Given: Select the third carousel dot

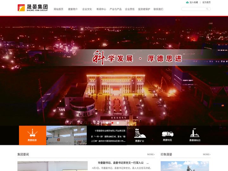Looking at the screenshot, I should tap(118, 123).
